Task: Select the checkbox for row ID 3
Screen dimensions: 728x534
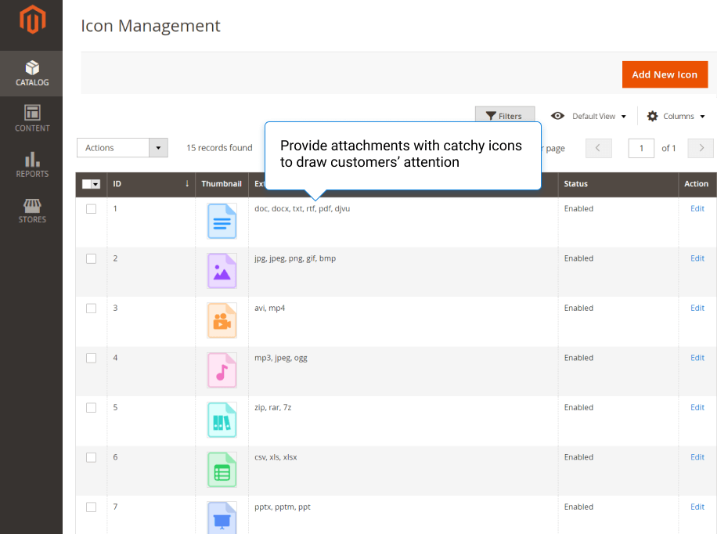Action: click(x=91, y=308)
